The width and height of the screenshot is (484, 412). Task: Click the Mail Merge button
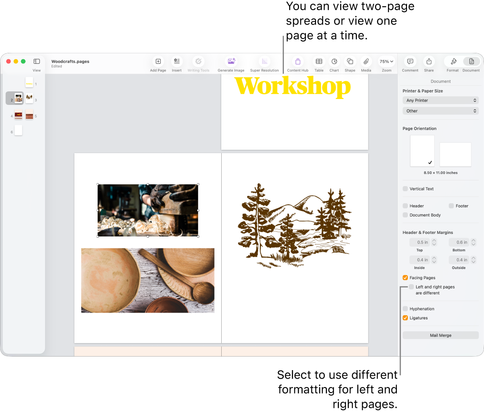tap(440, 335)
